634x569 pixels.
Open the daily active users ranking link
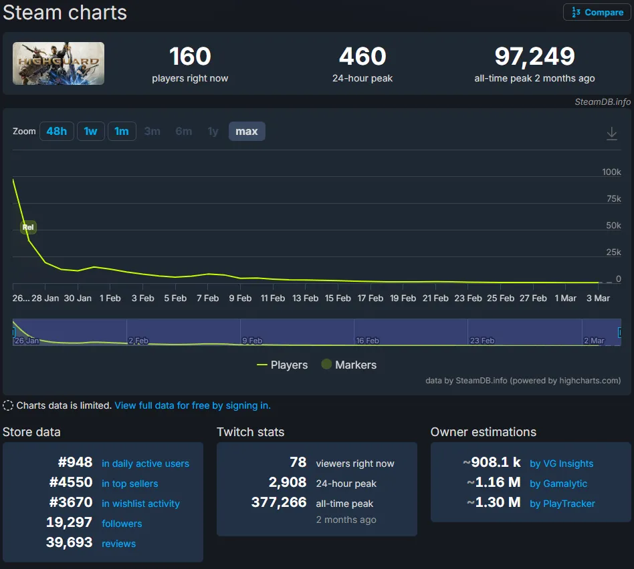(x=145, y=463)
